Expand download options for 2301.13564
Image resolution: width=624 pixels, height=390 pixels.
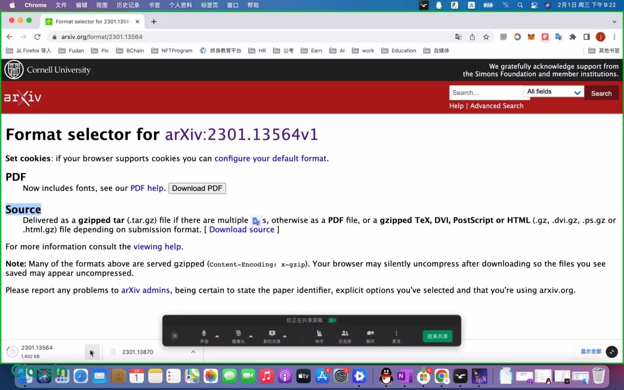click(x=92, y=352)
